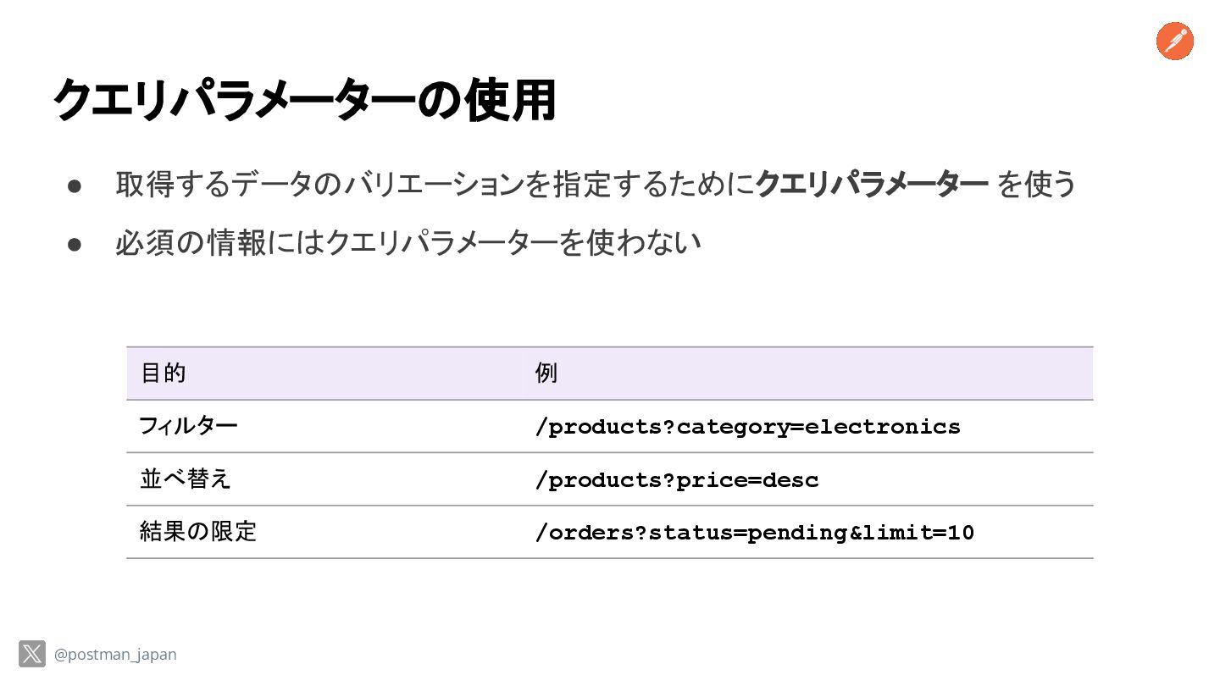Click the '/orders?status=pending&limit=10' example

(x=754, y=533)
